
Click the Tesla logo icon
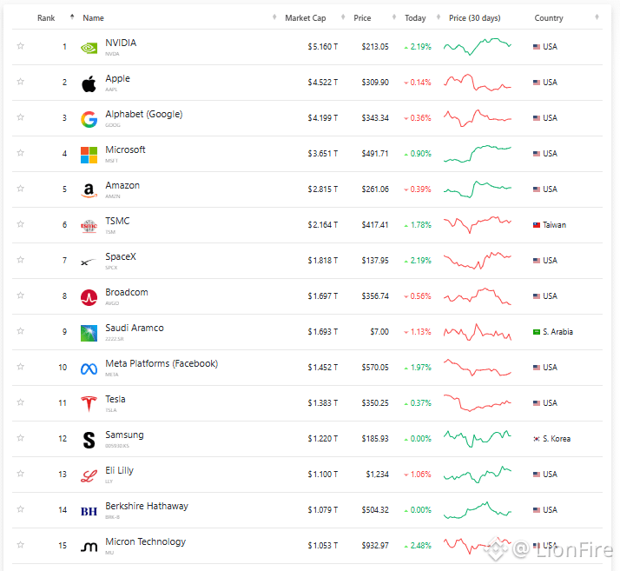89,404
